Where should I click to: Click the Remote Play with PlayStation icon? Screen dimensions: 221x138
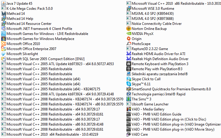click(x=128, y=69)
